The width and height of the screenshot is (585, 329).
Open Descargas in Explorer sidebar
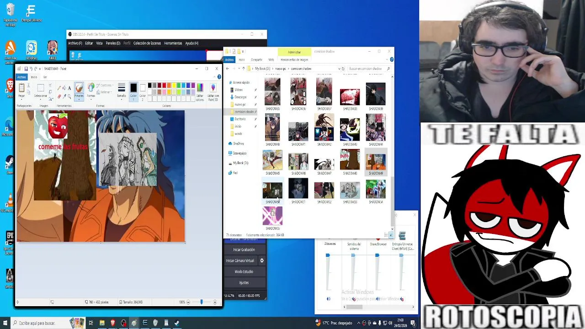tap(240, 97)
